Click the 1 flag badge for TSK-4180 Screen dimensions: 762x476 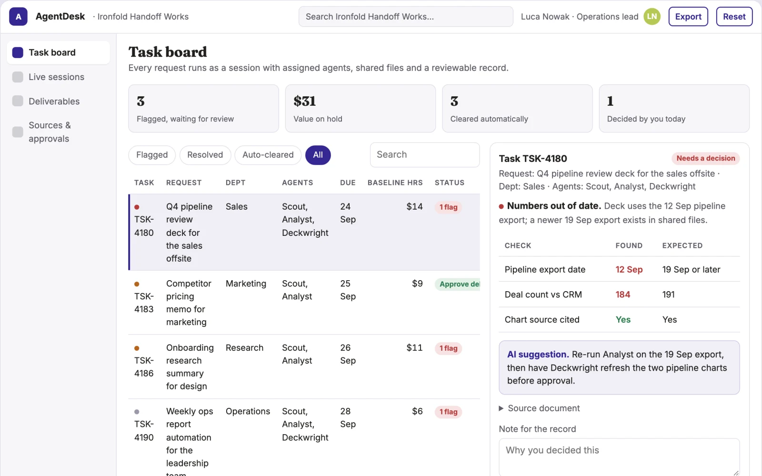coord(448,207)
